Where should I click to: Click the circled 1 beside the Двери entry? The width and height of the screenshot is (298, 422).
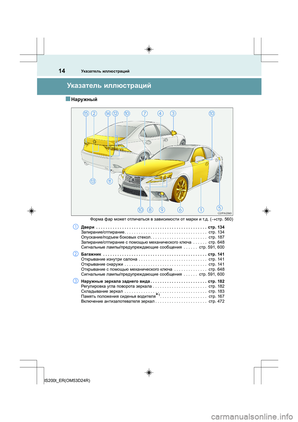coord(76,227)
